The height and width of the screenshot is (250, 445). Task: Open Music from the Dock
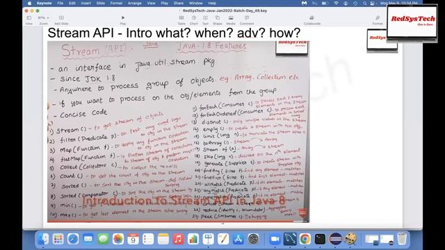point(178,239)
